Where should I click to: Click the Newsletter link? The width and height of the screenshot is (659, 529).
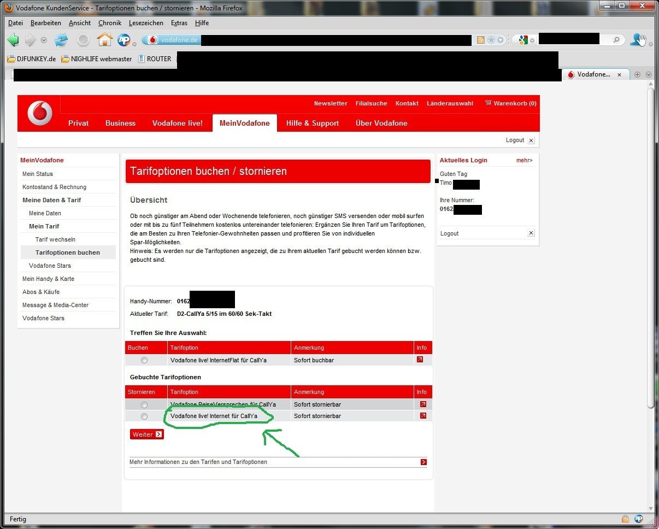(331, 103)
